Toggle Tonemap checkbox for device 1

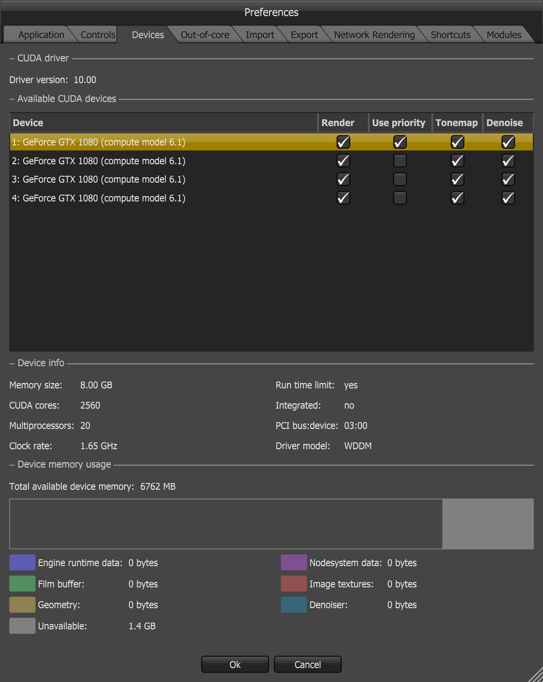457,142
